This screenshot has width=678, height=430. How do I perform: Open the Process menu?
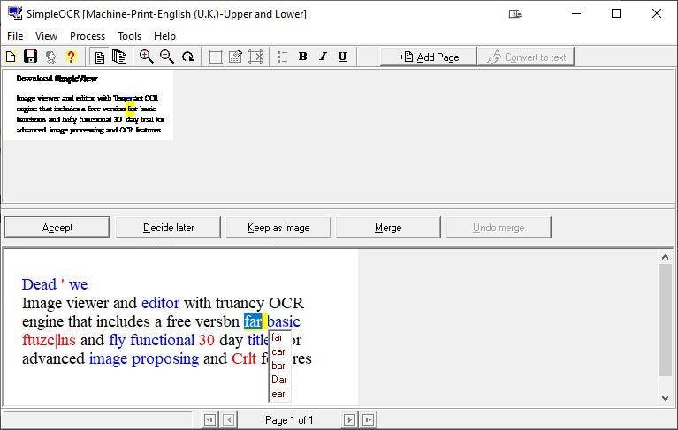[x=88, y=36]
